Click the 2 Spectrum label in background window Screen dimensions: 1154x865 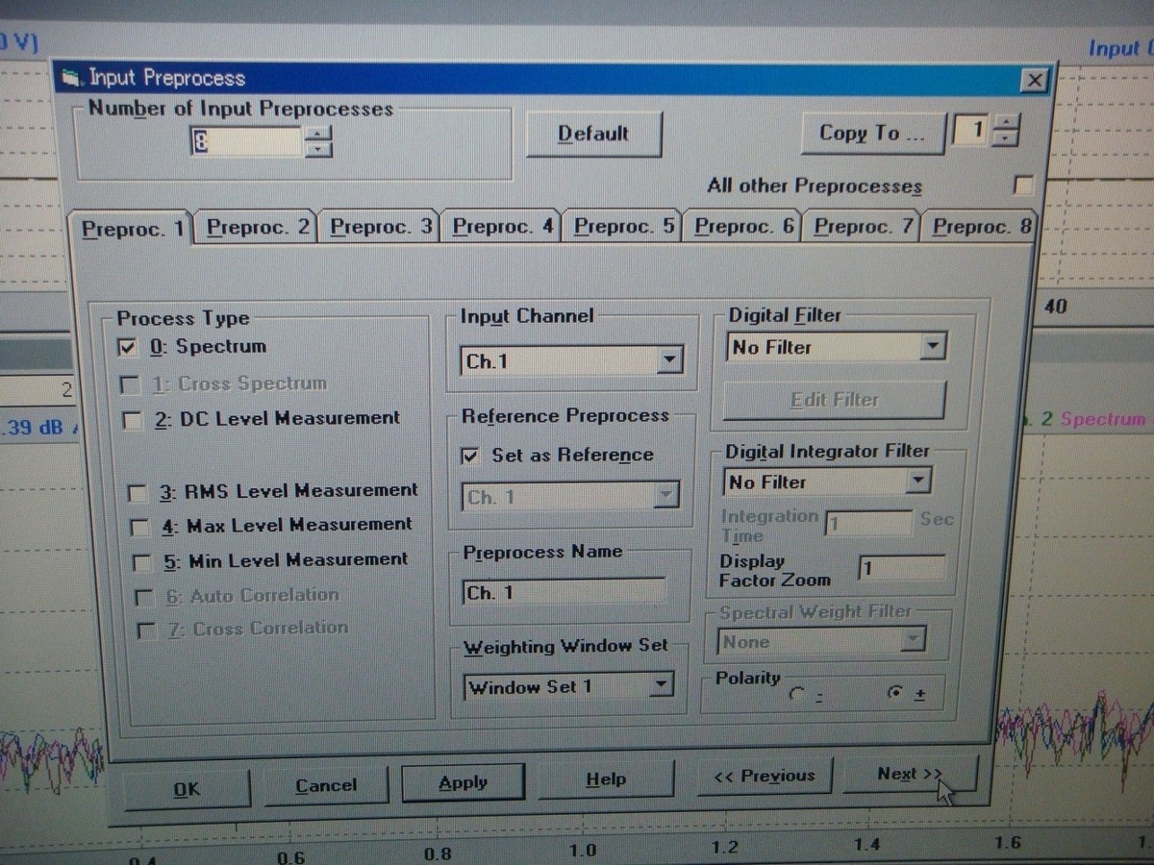click(x=1094, y=419)
